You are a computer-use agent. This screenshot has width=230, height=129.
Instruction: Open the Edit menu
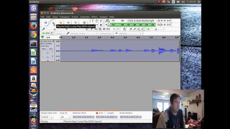pos(48,17)
